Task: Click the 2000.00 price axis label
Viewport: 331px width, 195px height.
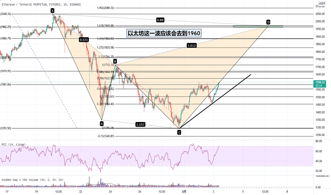Action: tap(320, 21)
